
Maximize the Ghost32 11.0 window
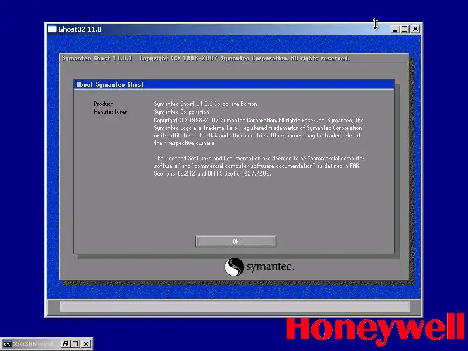404,29
